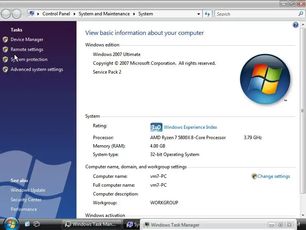Open Device Manager from Tasks
The width and height of the screenshot is (306, 230).
click(x=27, y=39)
